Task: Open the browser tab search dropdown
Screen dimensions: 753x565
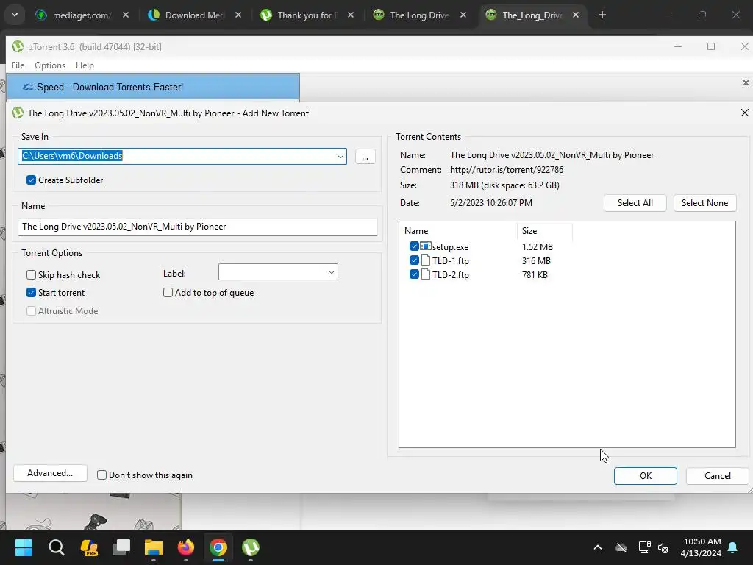Action: click(15, 15)
